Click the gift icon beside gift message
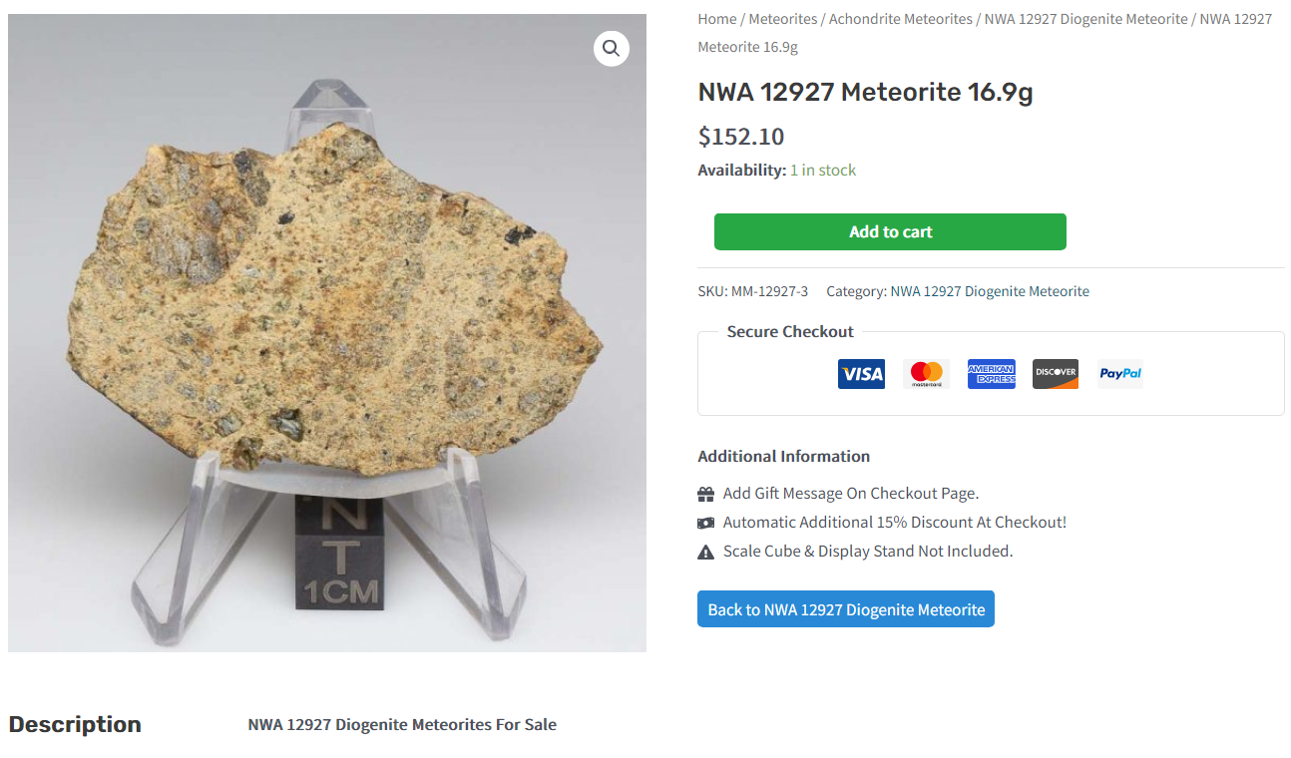 pyautogui.click(x=706, y=494)
